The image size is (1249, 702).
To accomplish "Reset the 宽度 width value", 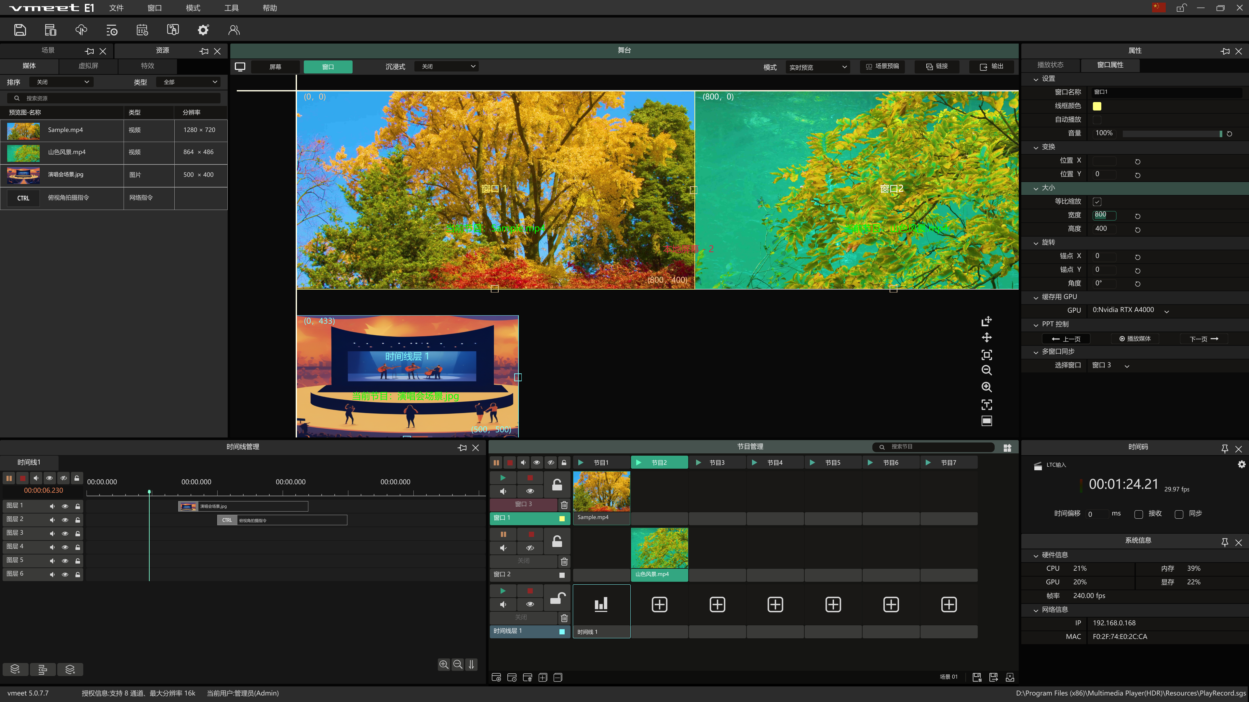I will tap(1137, 216).
